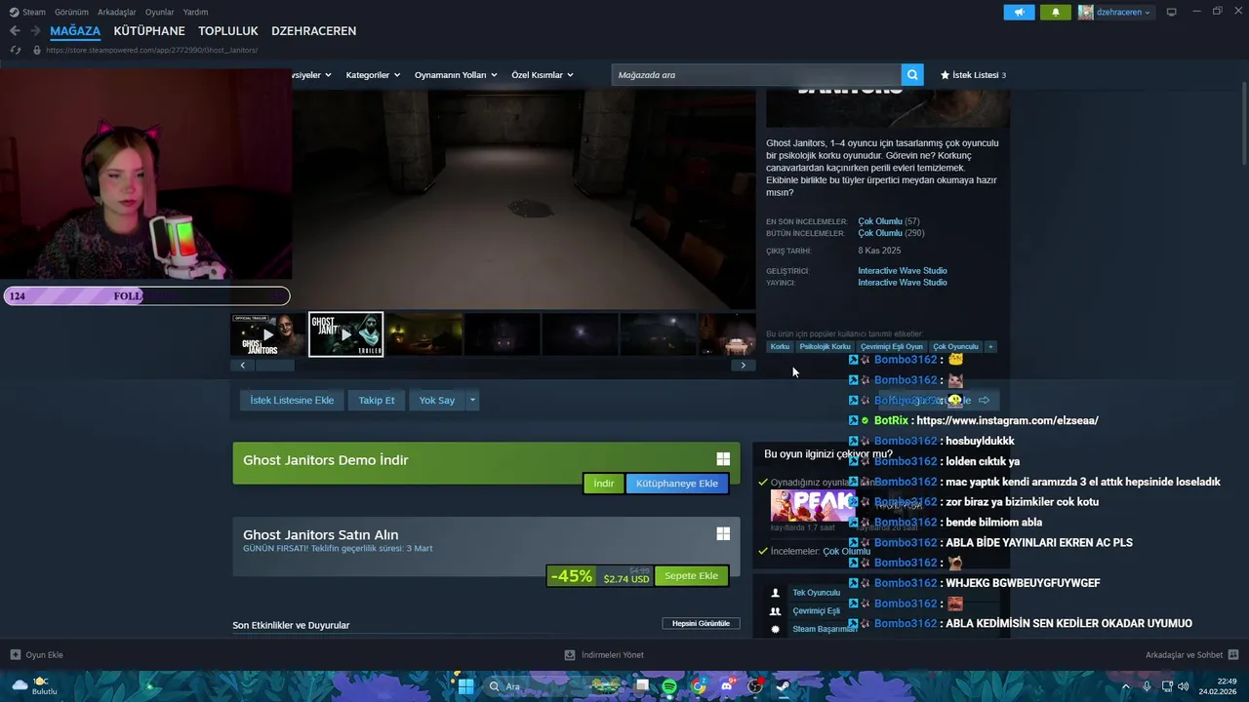Click the taskbar microphone icon

coord(1147,686)
